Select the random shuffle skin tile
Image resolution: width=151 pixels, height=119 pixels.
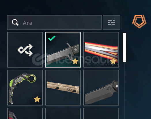(25, 50)
